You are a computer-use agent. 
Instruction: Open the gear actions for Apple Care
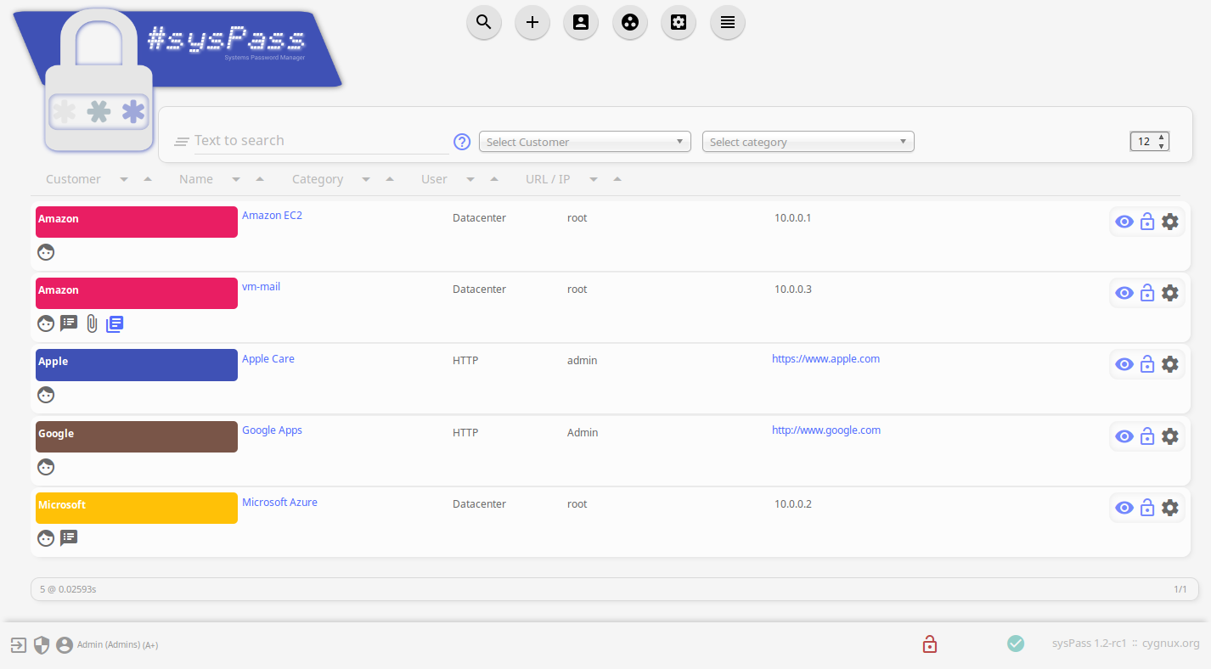coord(1170,364)
